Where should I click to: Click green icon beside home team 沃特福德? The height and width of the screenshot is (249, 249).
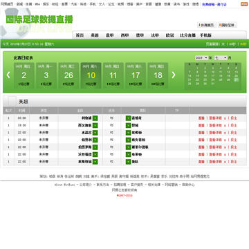click(95, 154)
